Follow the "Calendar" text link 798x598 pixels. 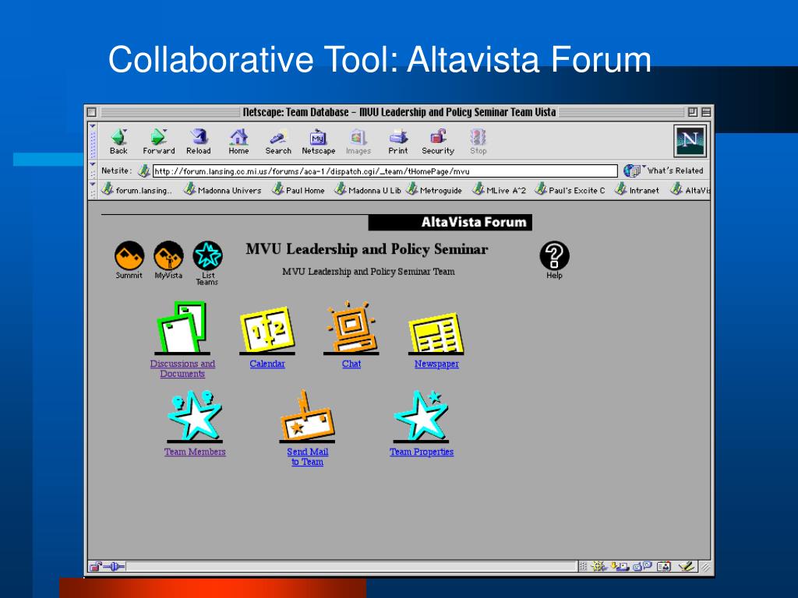click(267, 364)
